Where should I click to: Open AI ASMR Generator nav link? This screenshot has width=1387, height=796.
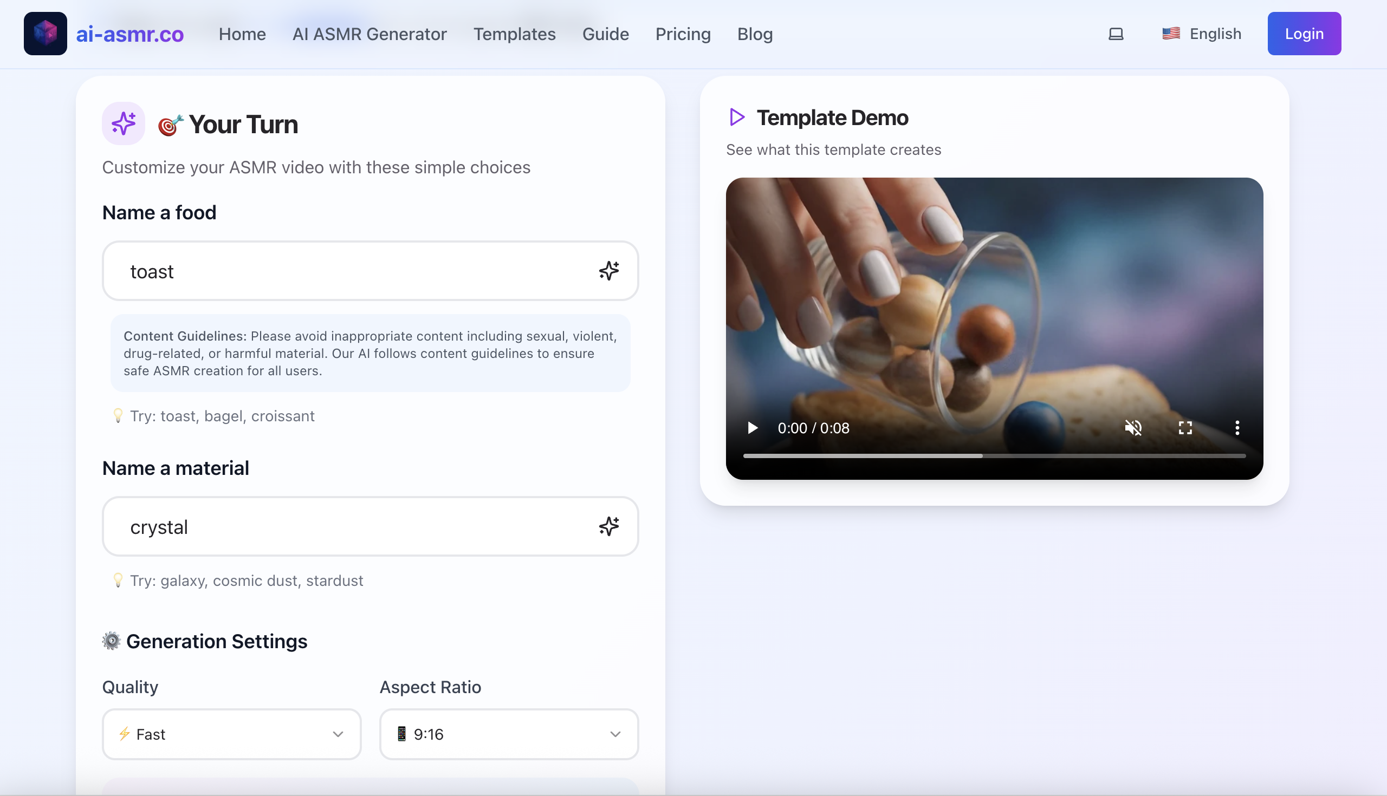pyautogui.click(x=370, y=34)
